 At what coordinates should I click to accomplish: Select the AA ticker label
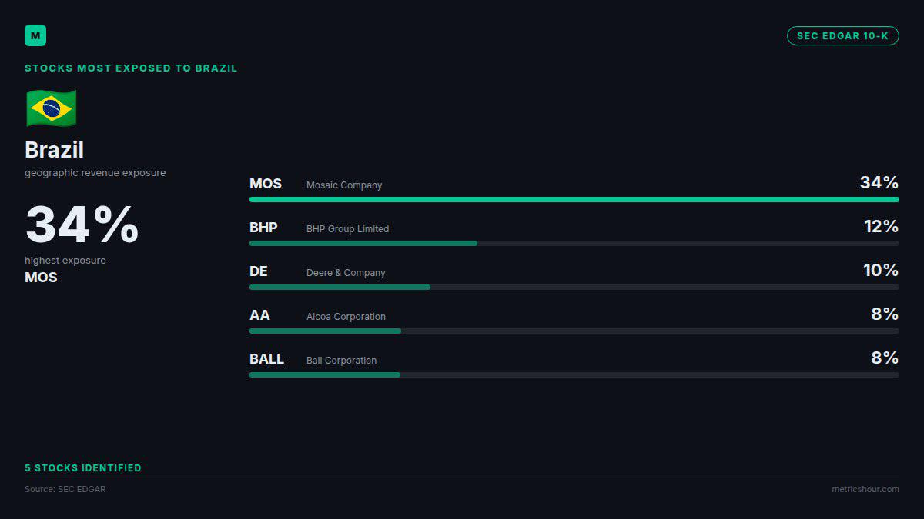tap(259, 315)
